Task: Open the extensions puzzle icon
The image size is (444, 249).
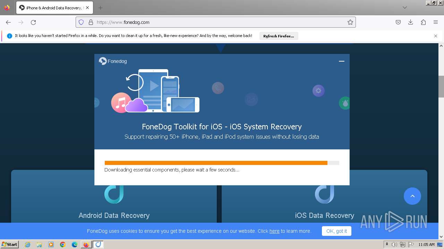Action: coord(423,22)
